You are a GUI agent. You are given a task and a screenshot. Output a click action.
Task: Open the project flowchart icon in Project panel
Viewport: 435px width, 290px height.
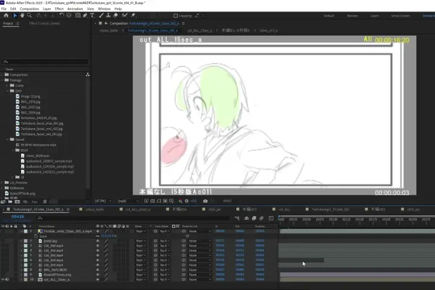(x=88, y=75)
